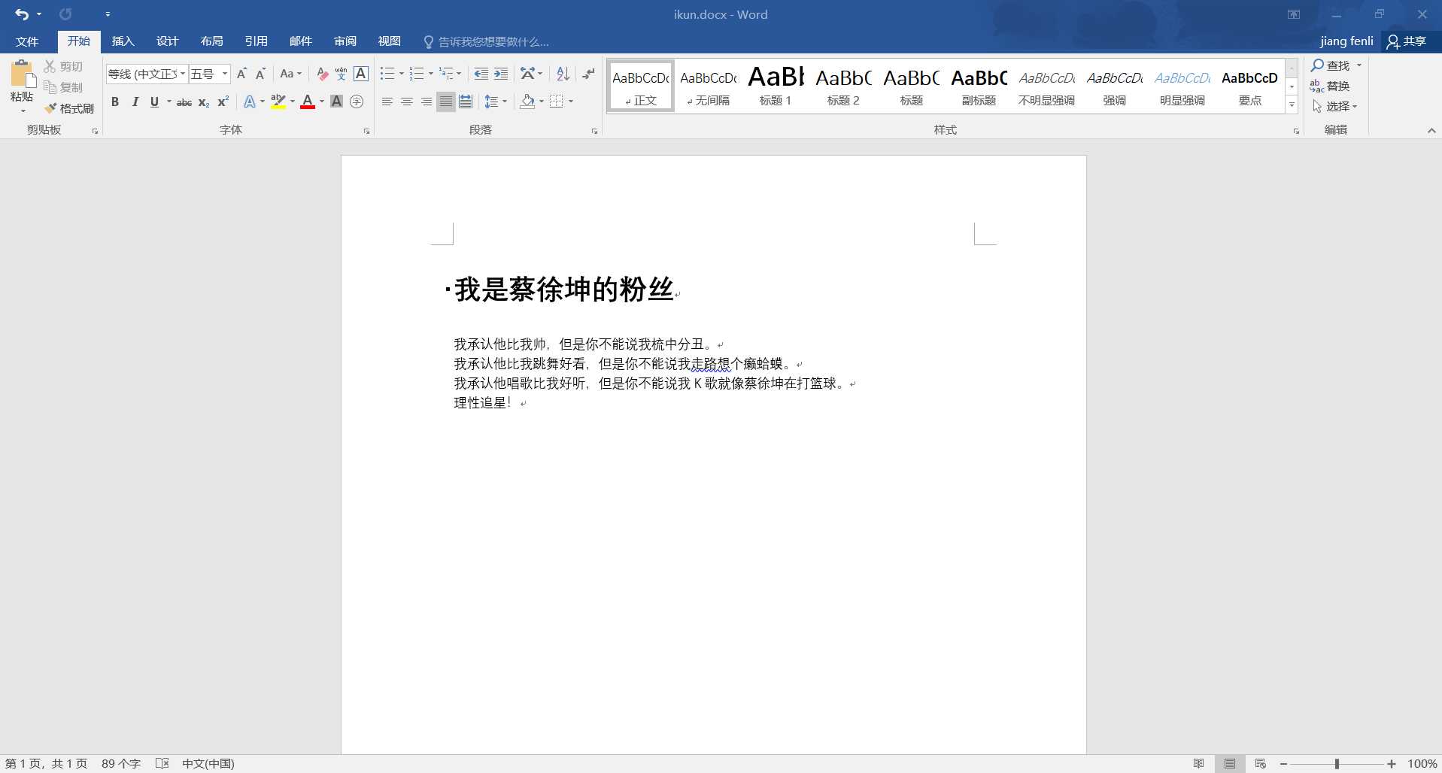Apply distributed alignment icon
Image resolution: width=1442 pixels, height=773 pixels.
[466, 102]
